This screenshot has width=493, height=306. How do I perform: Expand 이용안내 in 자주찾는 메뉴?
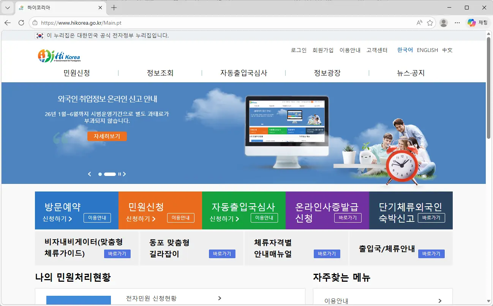point(440,301)
